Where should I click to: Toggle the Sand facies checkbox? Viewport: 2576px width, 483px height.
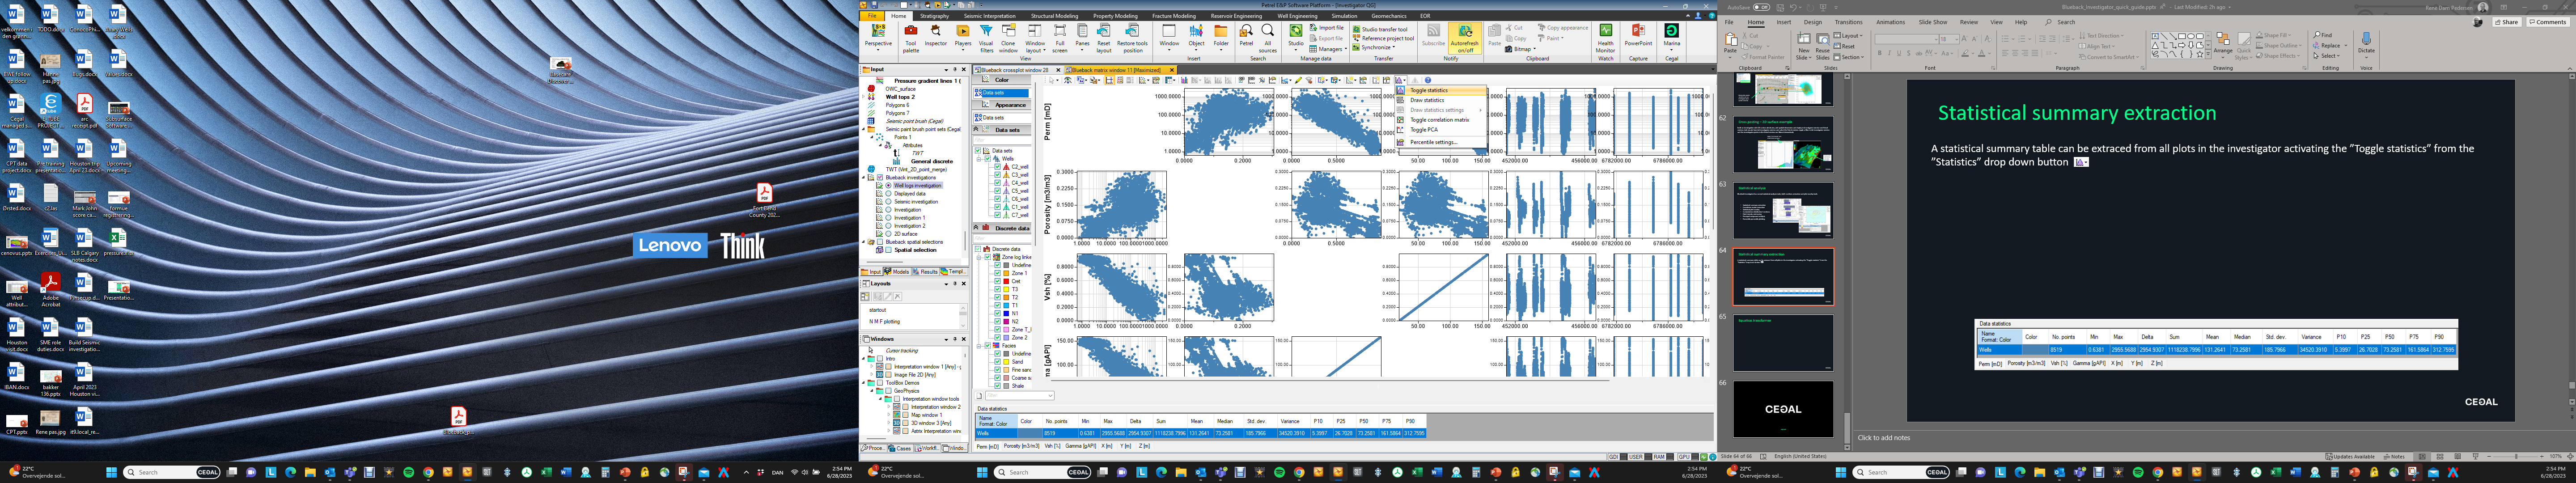pos(996,362)
